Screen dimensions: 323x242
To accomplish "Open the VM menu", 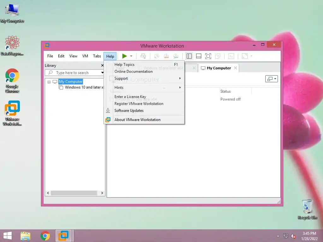I will [x=85, y=56].
